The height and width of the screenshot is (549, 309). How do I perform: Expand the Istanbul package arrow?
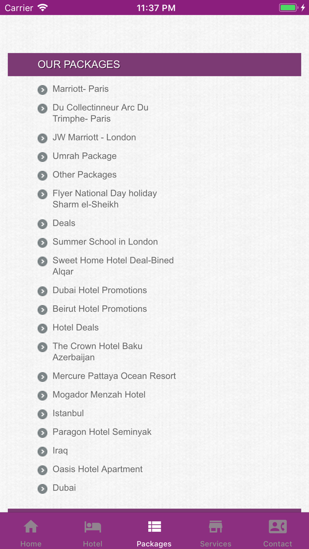(42, 414)
